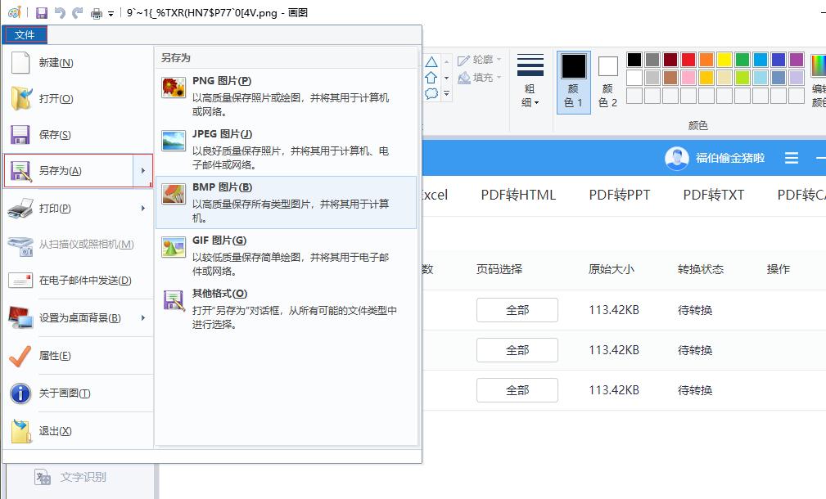Click the 福伯偷金猪啦 user avatar

(x=676, y=158)
